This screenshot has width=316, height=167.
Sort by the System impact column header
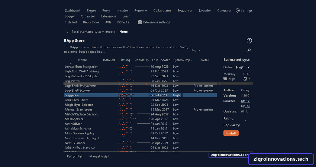click(x=182, y=60)
